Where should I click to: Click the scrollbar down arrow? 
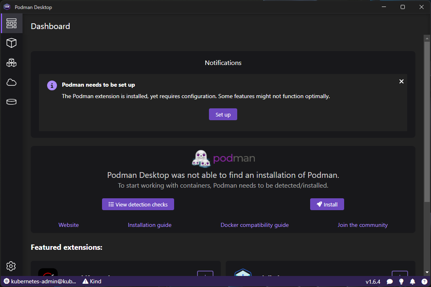click(x=427, y=272)
